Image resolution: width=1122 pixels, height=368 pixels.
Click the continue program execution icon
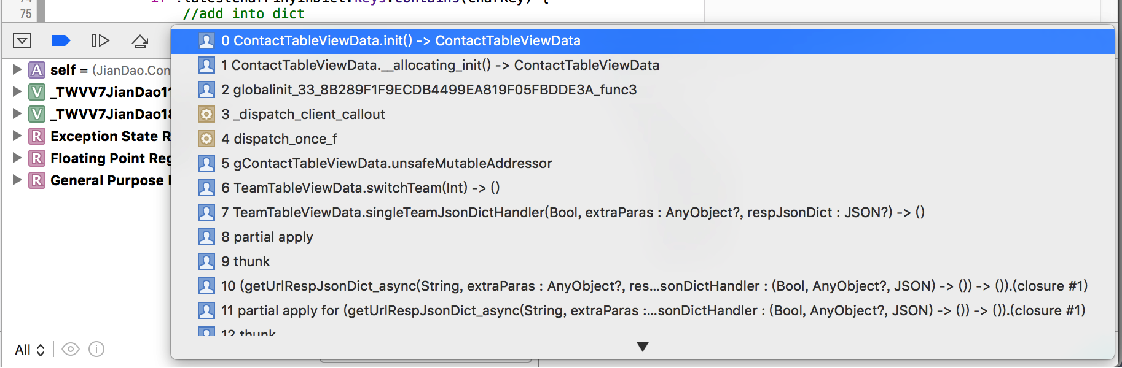(100, 41)
